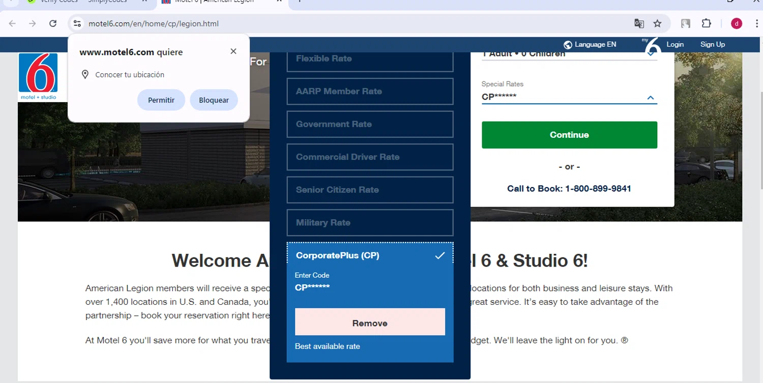Expand the guests dropdown chevron
Viewport: 763px width, 383px height.
point(651,54)
